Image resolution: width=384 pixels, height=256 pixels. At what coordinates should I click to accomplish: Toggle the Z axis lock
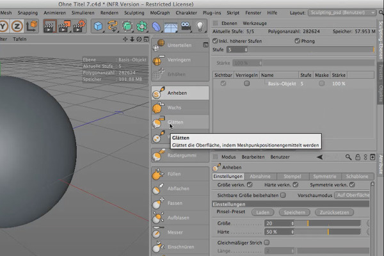17,26
